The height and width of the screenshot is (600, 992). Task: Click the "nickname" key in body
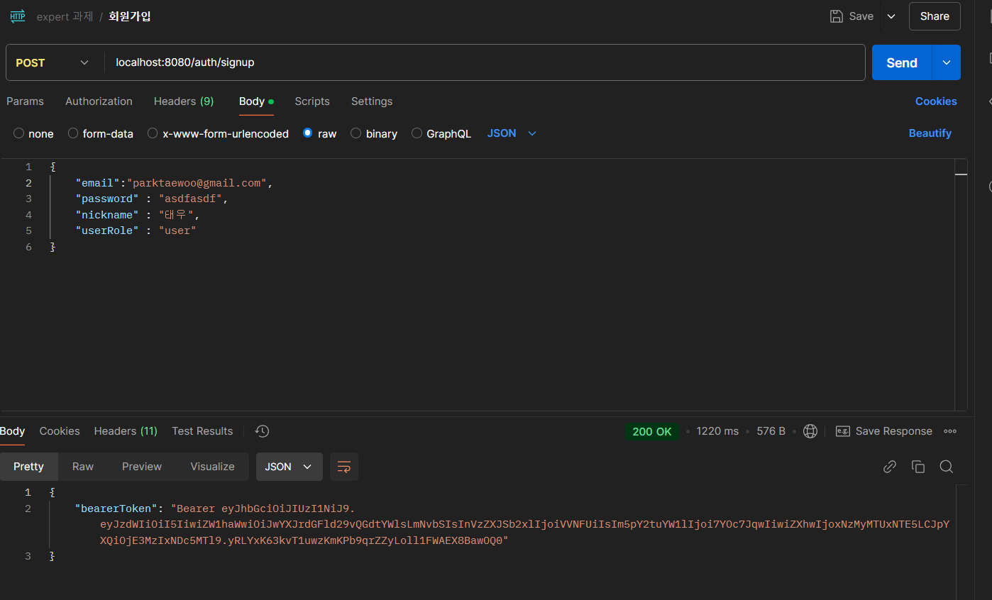click(106, 215)
